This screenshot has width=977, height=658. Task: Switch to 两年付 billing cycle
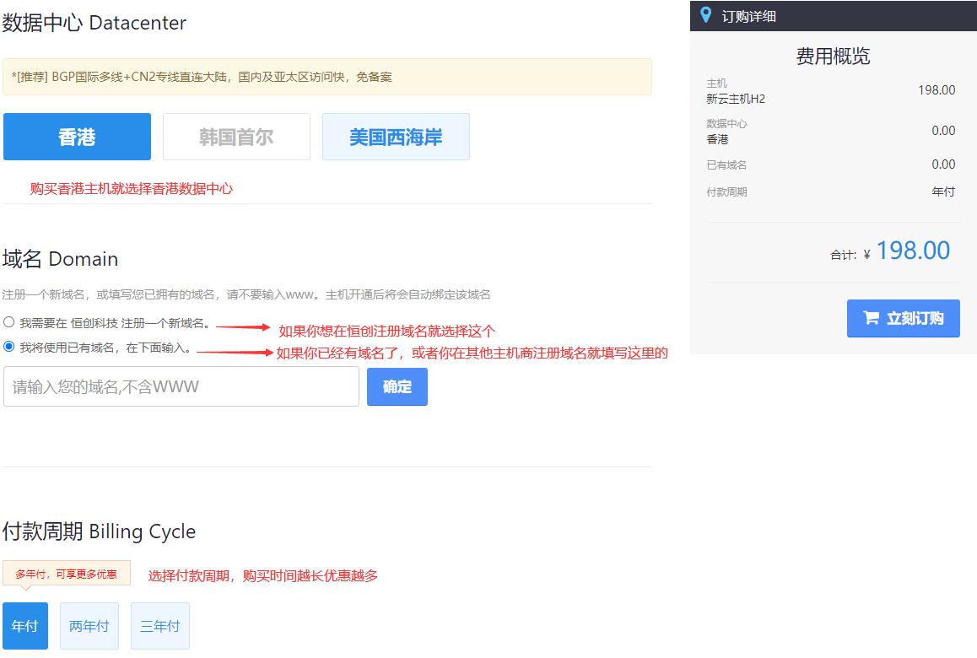point(89,626)
